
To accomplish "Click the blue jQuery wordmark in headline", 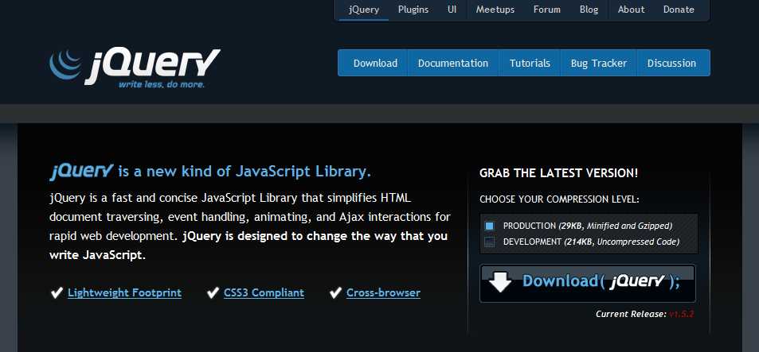I will point(82,172).
